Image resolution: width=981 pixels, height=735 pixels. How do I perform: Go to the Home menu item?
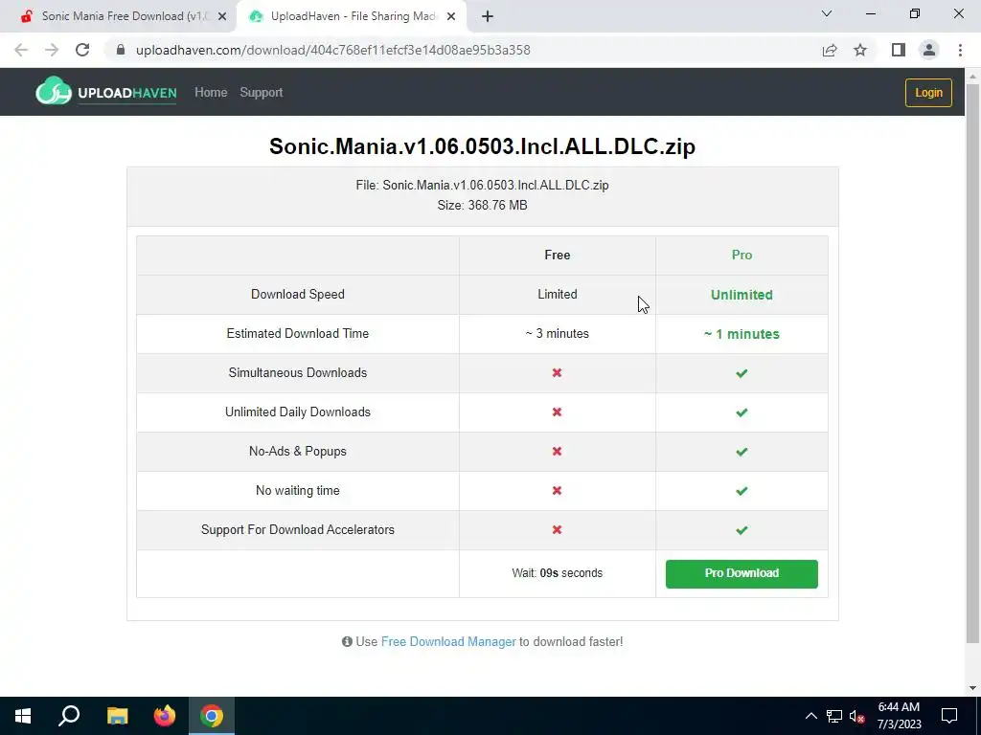(211, 93)
